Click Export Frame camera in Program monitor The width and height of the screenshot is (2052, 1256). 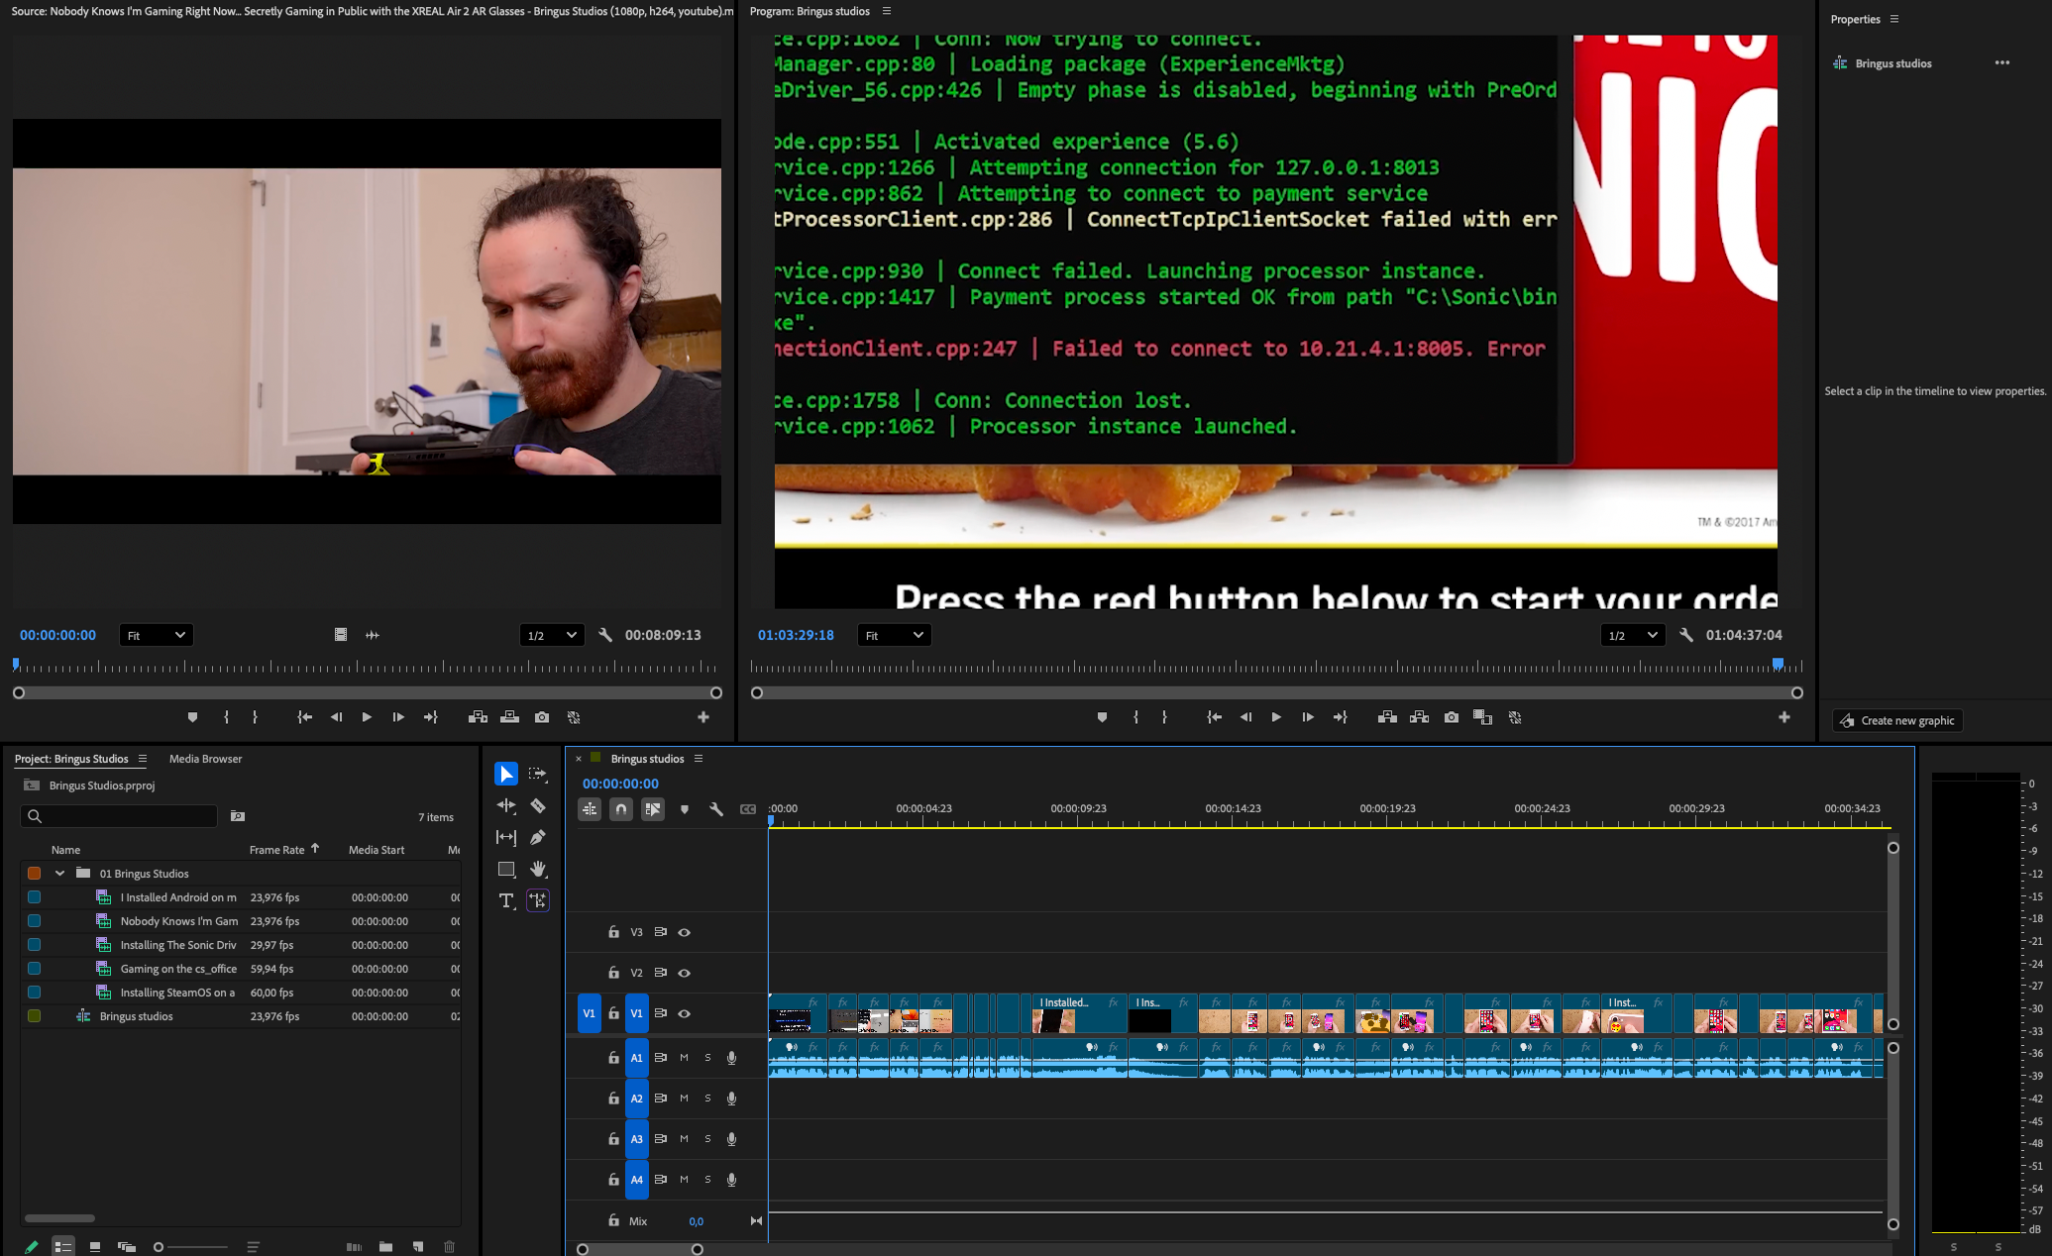pyautogui.click(x=1452, y=717)
